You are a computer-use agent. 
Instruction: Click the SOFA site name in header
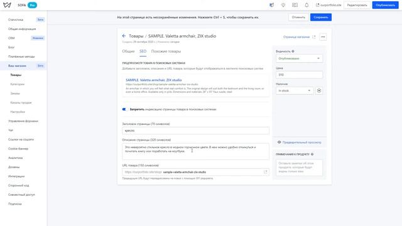tap(21, 5)
